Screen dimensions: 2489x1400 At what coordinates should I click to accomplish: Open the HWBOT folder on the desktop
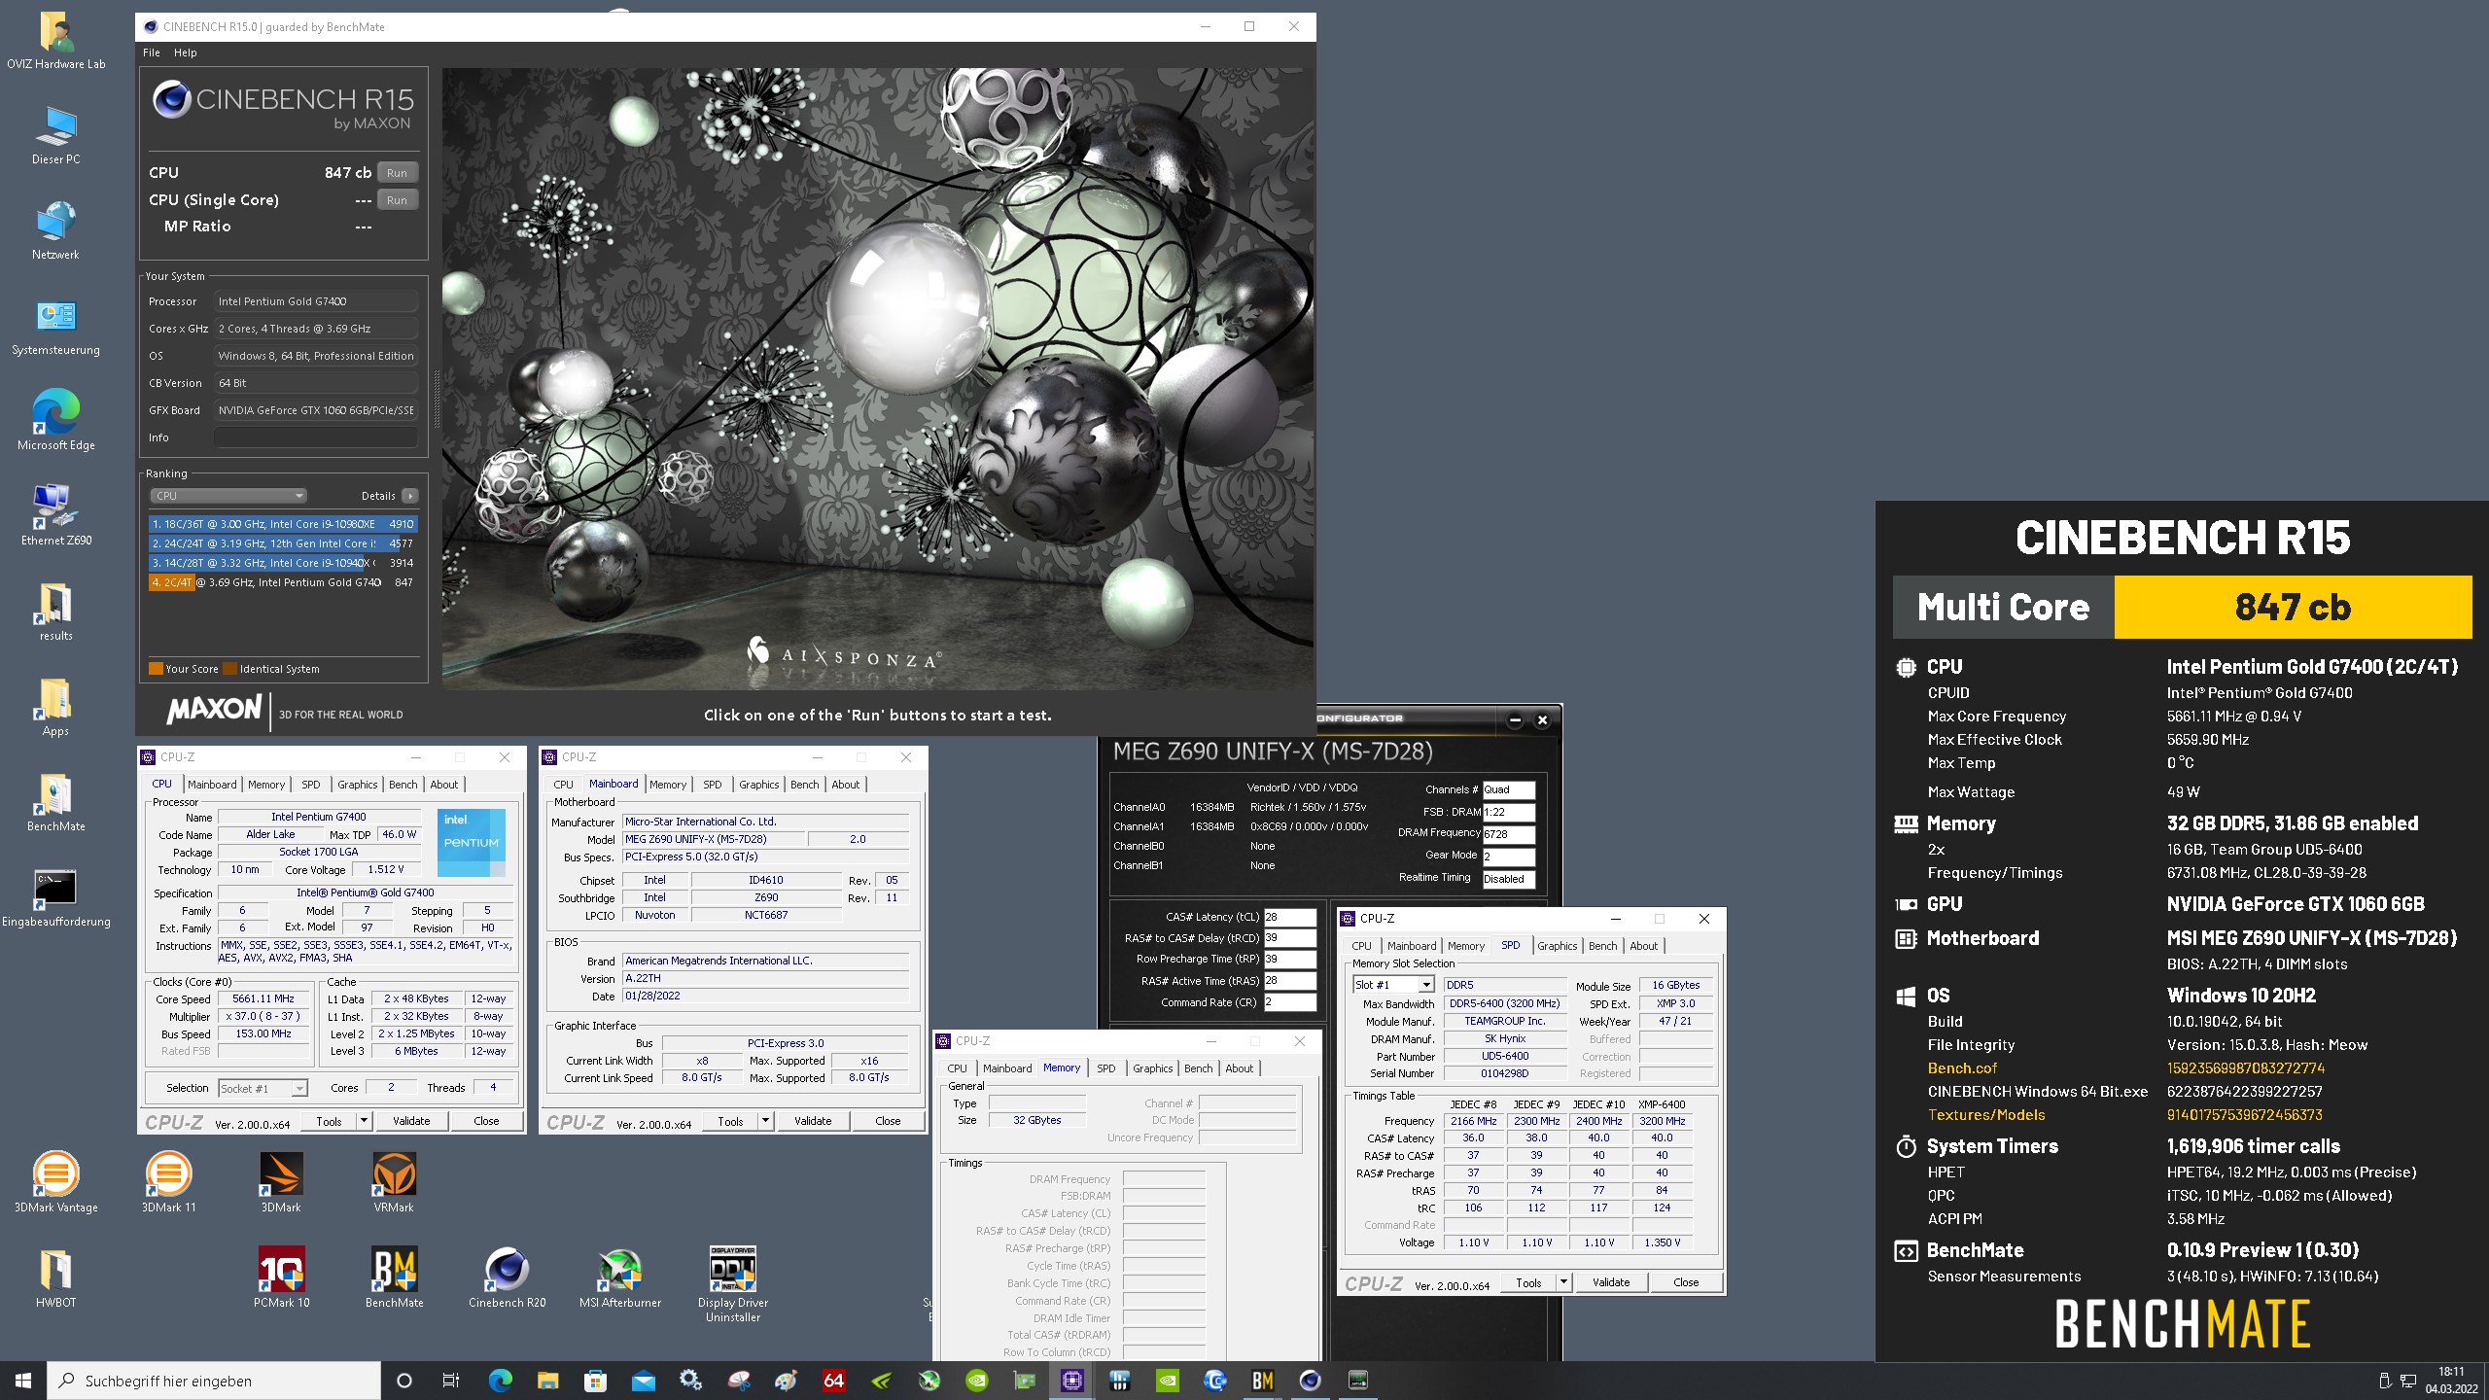(x=55, y=1277)
